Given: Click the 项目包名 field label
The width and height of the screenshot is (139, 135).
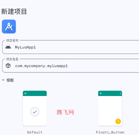Looking at the screenshot, I should pos(12,59).
